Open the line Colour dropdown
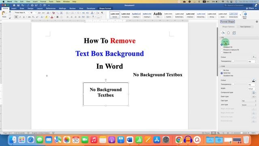 (254, 80)
